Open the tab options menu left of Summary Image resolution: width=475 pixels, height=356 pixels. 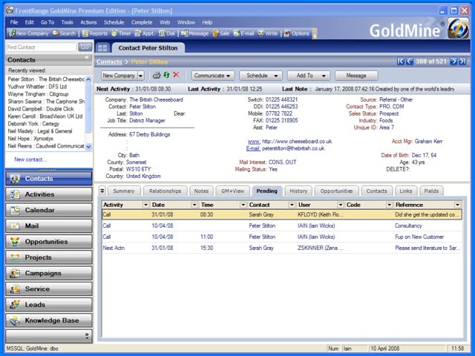(102, 191)
